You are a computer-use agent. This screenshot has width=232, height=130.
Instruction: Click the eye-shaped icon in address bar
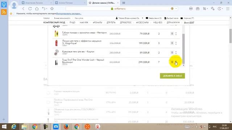click(x=172, y=9)
